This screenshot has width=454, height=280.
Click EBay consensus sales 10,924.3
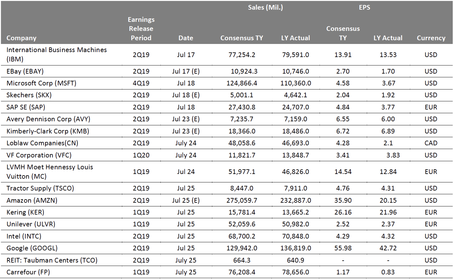244,71
